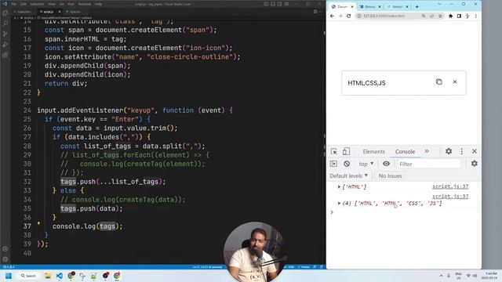Open the second script.js:37 source link
Viewport: 502px width, 282px height.
click(x=450, y=197)
